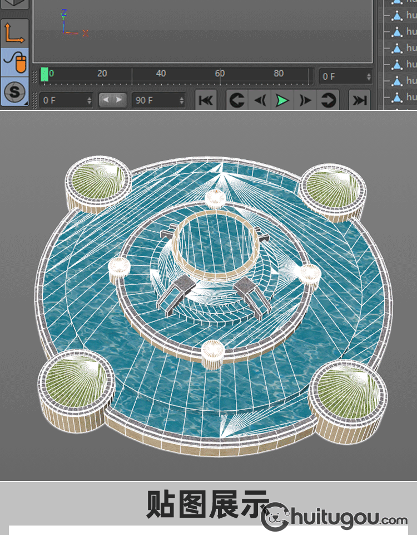417x535 pixels.
Task: Step forward to the next frame
Action: [305, 100]
